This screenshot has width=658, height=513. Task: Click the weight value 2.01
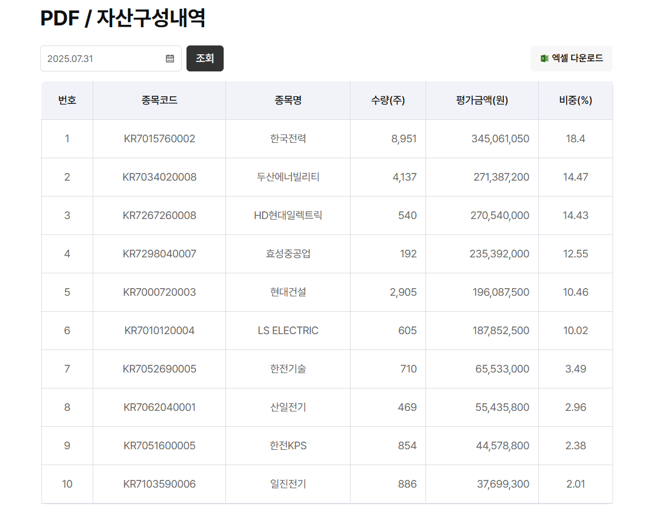click(x=575, y=484)
